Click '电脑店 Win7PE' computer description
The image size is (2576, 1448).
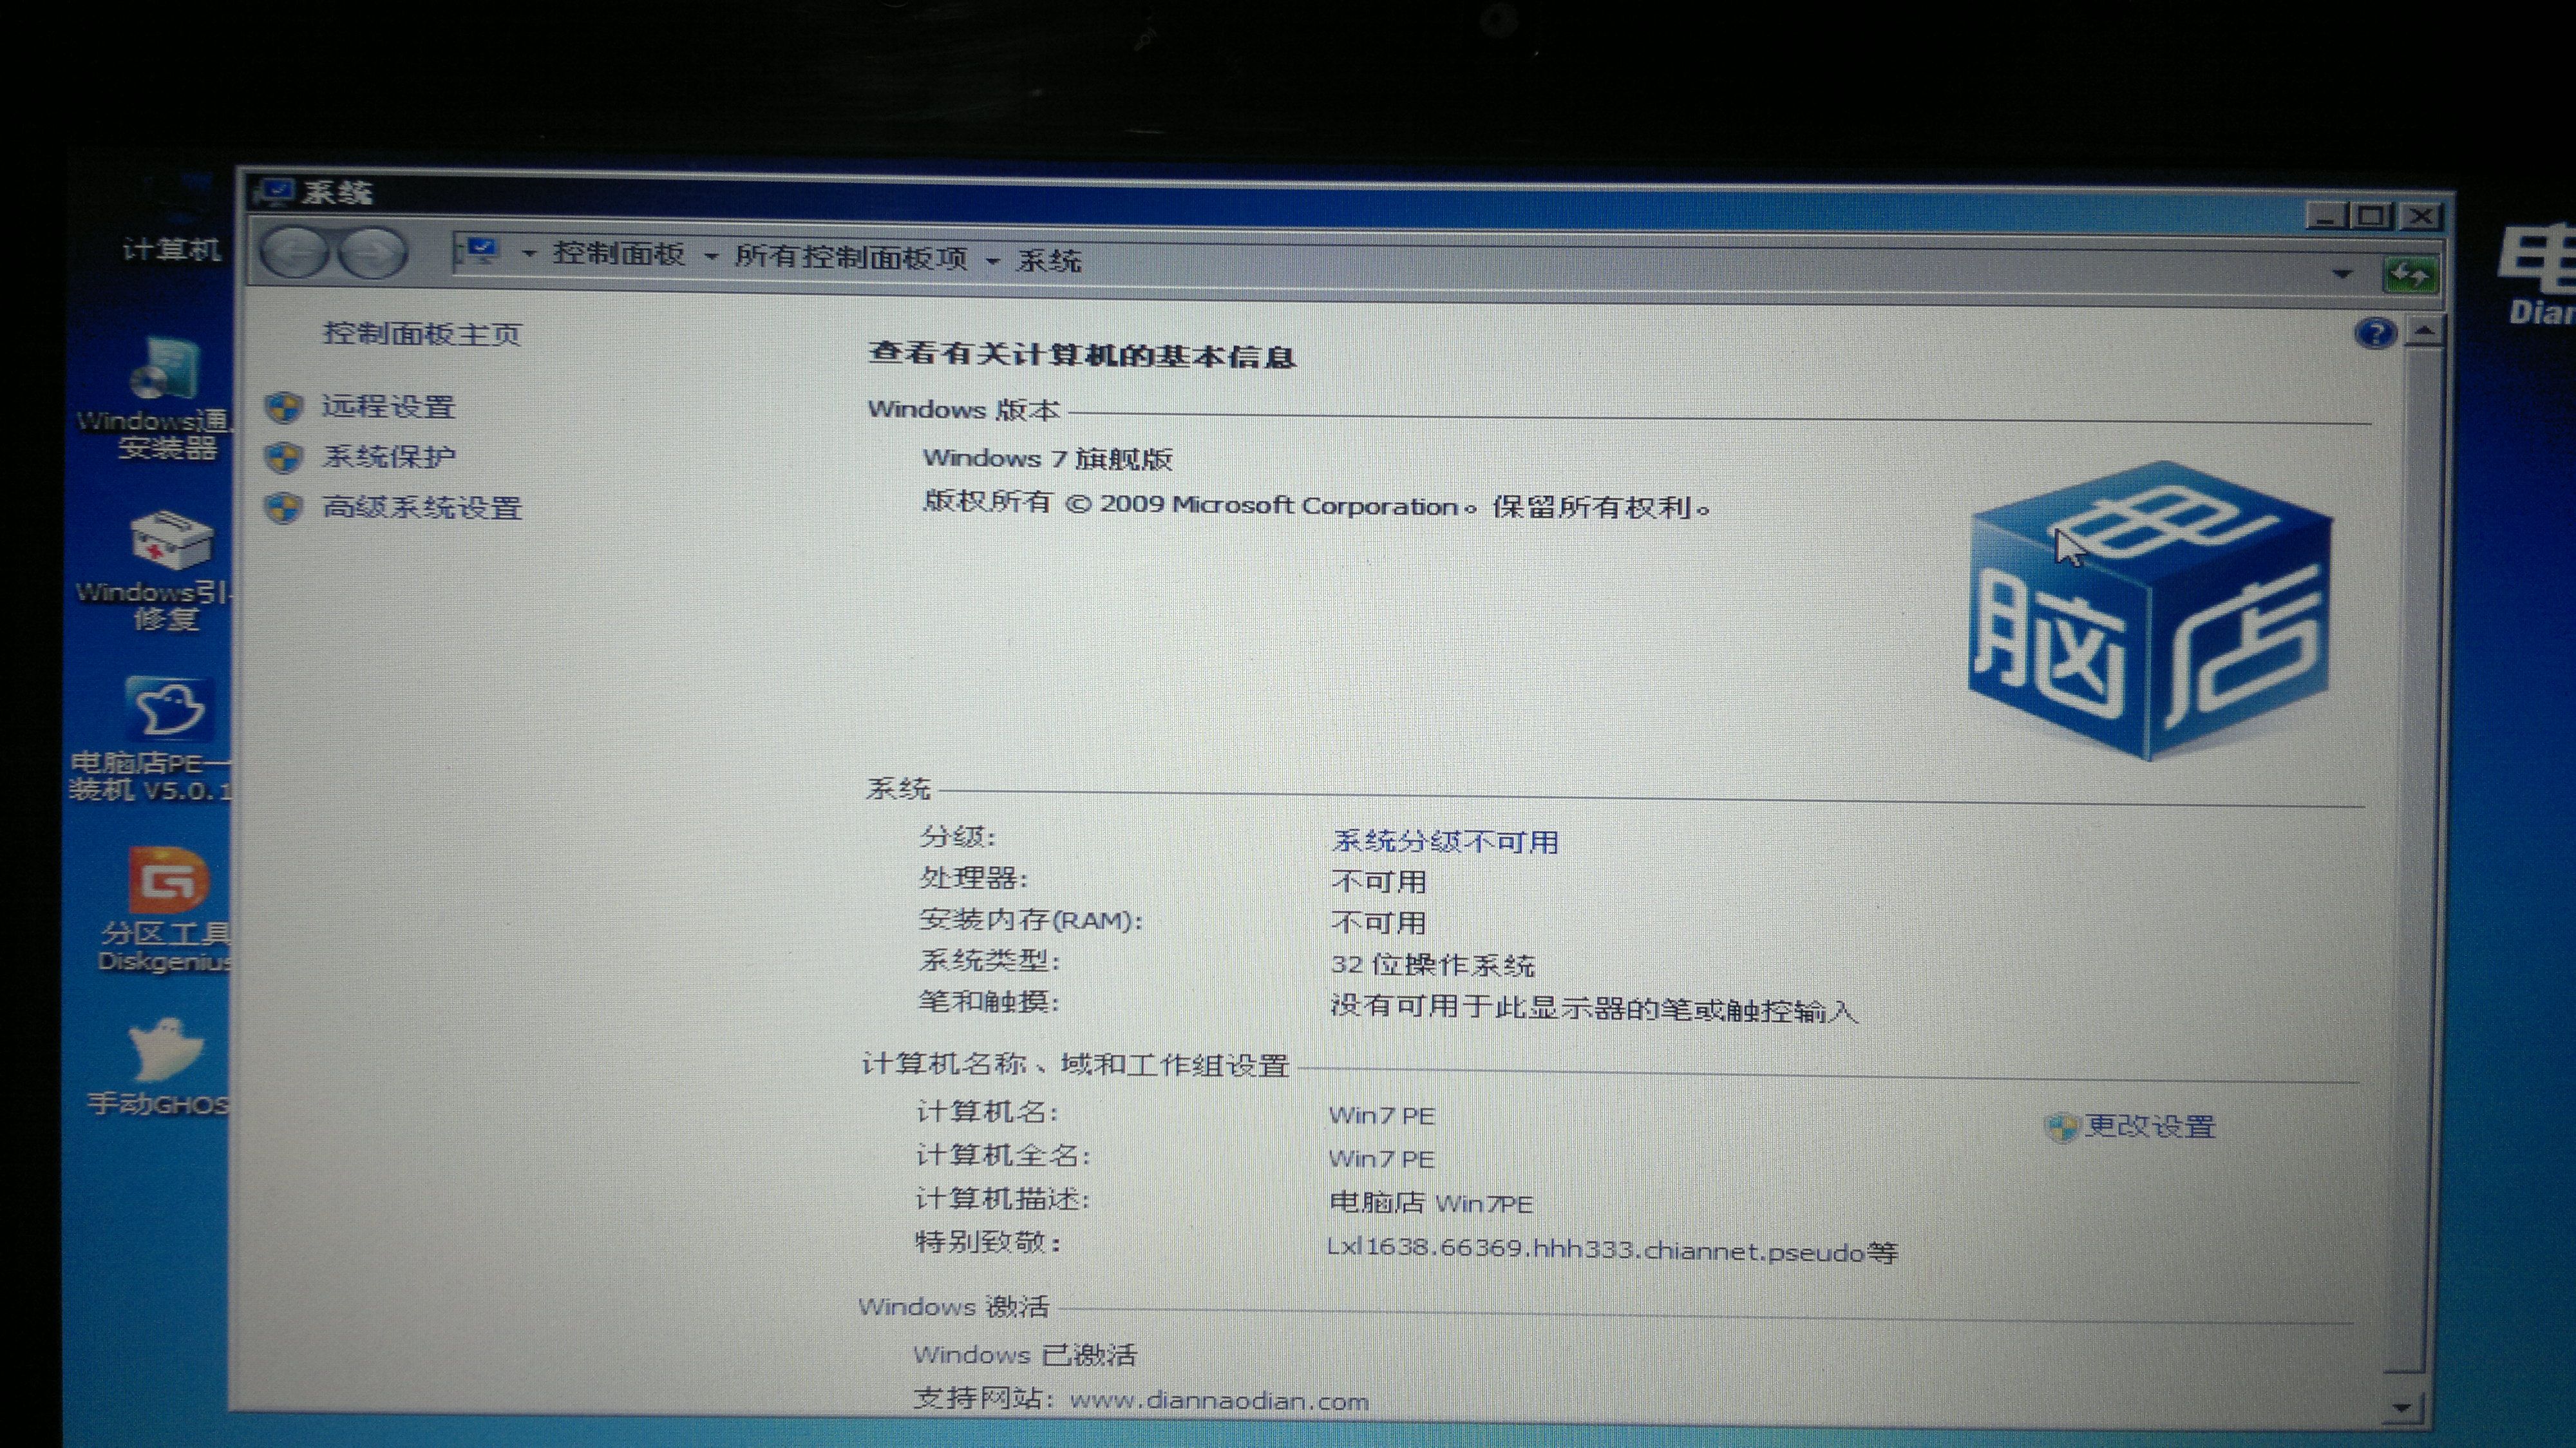(1430, 1203)
